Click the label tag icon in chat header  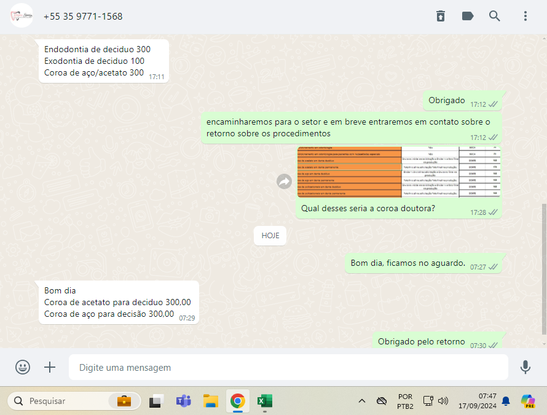[x=468, y=17]
